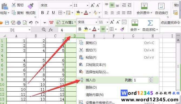Click the Print icon in quick toolbar
The image size is (181, 104).
click(19, 23)
